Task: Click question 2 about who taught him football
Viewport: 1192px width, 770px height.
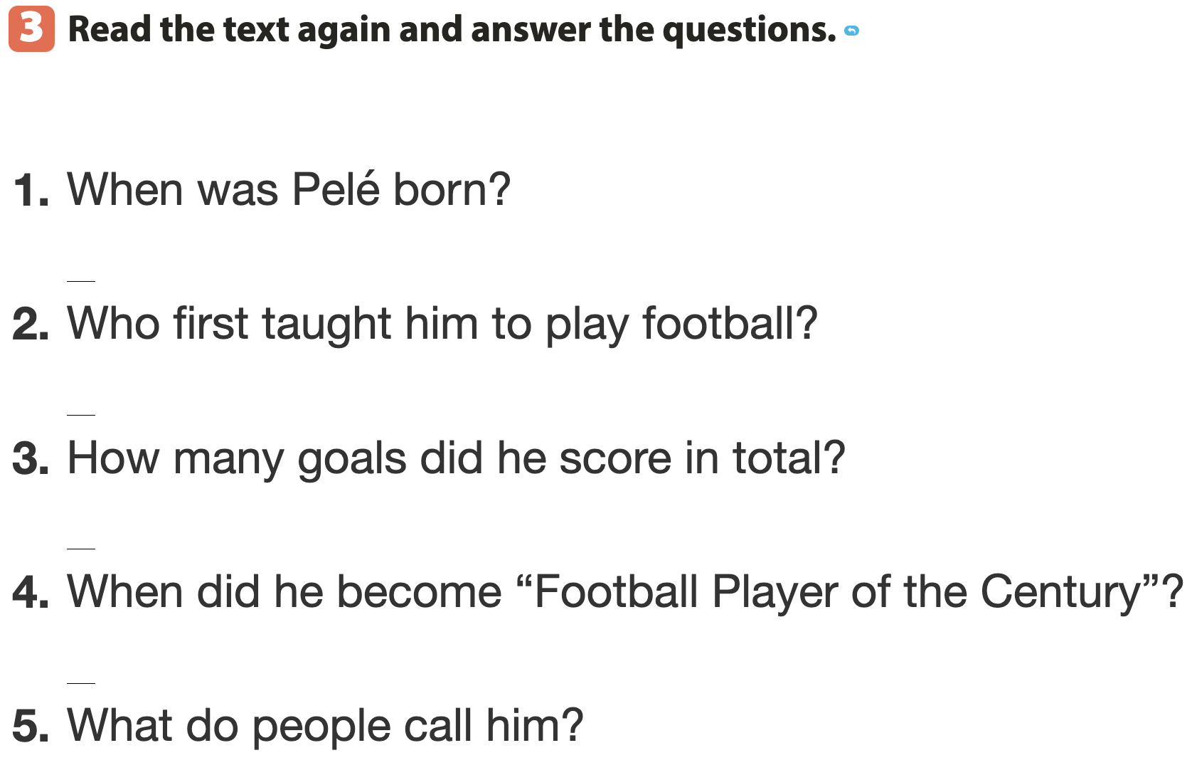Action: 442,324
